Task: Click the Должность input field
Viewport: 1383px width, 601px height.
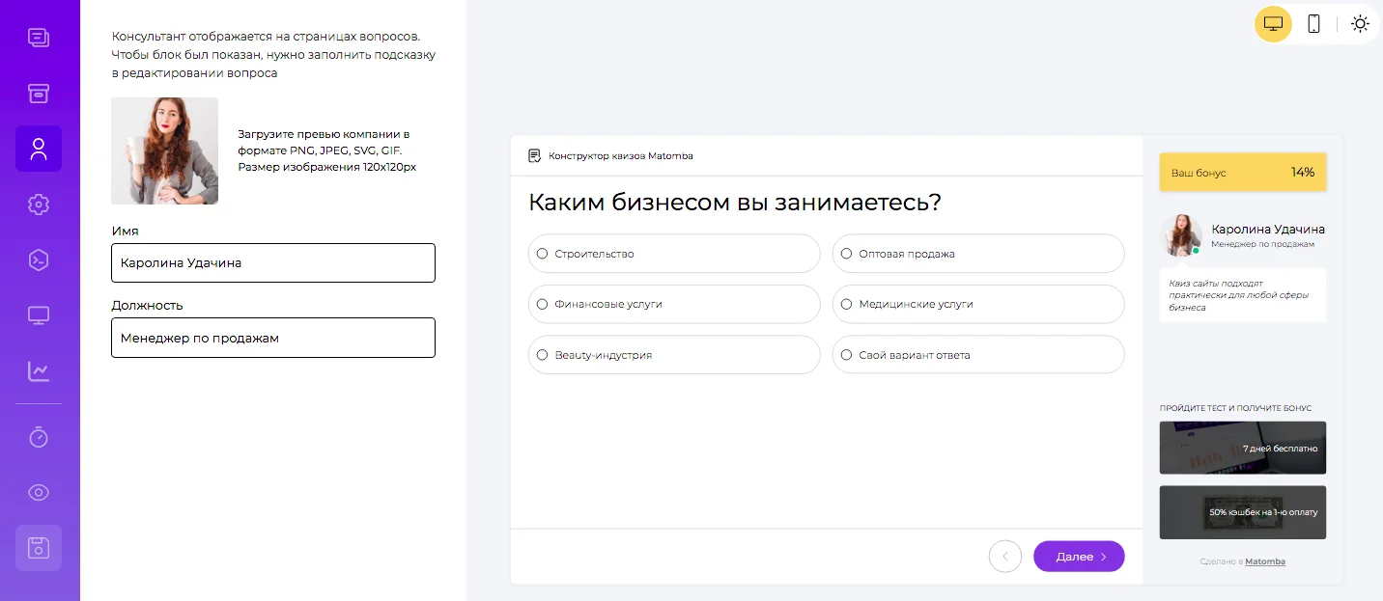Action: (273, 338)
